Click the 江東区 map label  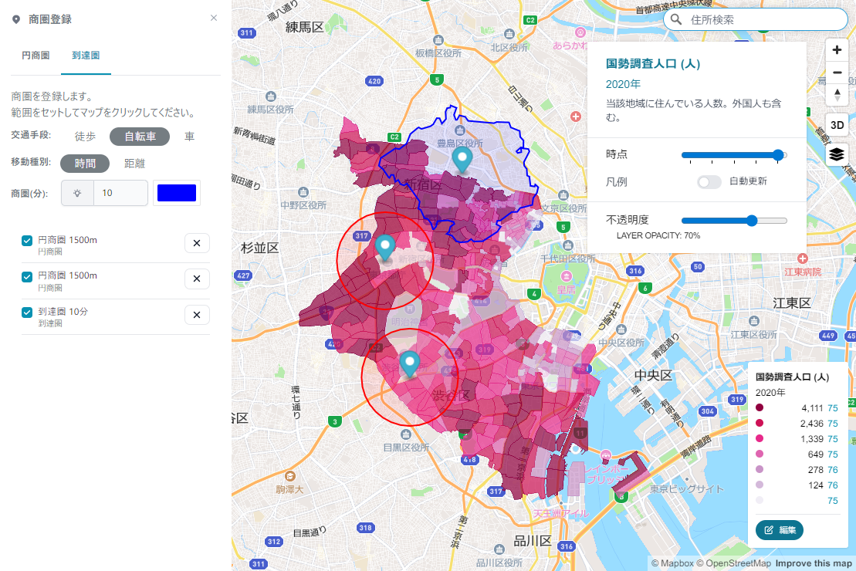(x=792, y=303)
